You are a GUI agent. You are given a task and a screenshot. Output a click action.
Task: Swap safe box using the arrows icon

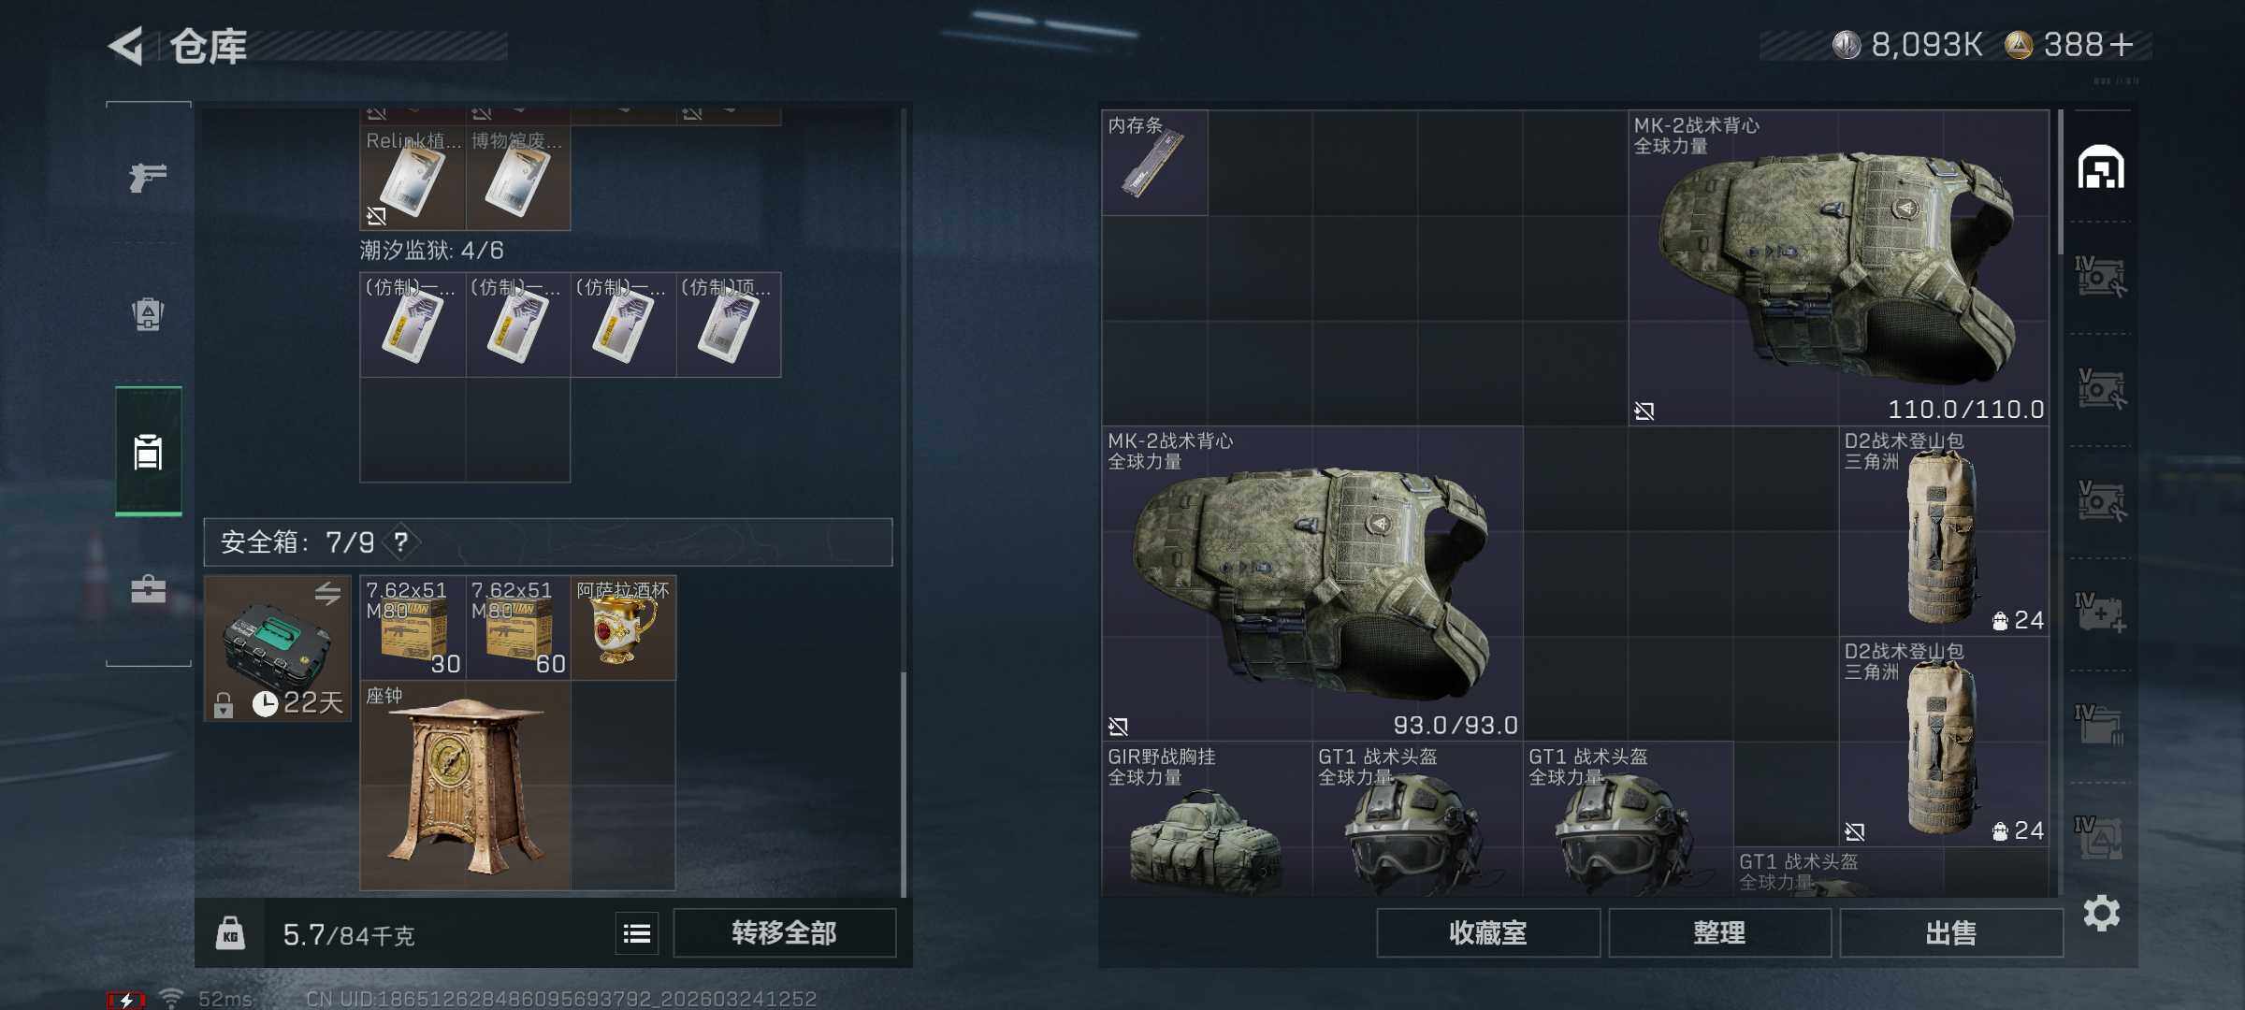[327, 592]
